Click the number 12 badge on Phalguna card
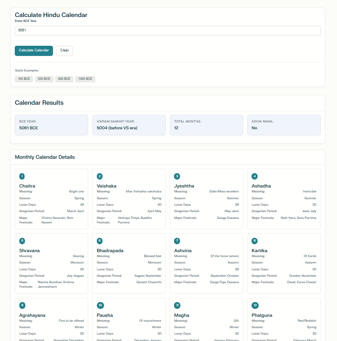The height and width of the screenshot is (341, 337). point(255,305)
